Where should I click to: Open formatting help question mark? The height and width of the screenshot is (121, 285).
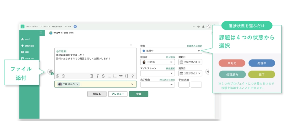click(133, 76)
